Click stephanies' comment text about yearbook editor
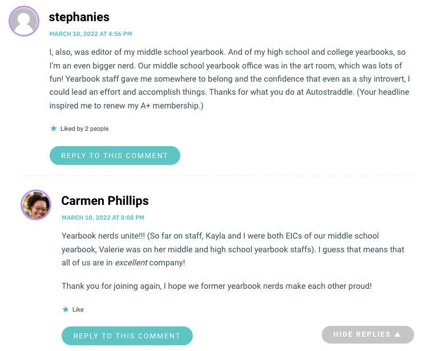The width and height of the screenshot is (421, 351). 229,79
